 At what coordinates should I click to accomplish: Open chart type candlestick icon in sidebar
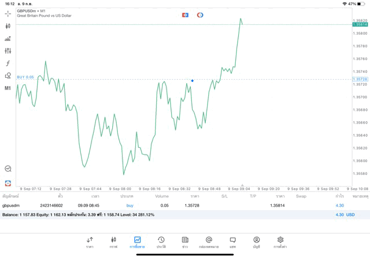click(8, 26)
